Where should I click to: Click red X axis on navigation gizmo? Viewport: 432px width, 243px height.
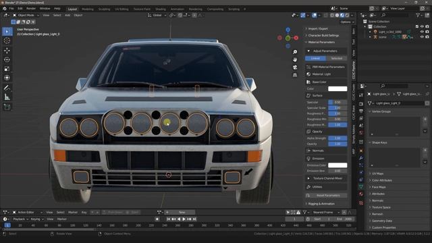pyautogui.click(x=296, y=38)
